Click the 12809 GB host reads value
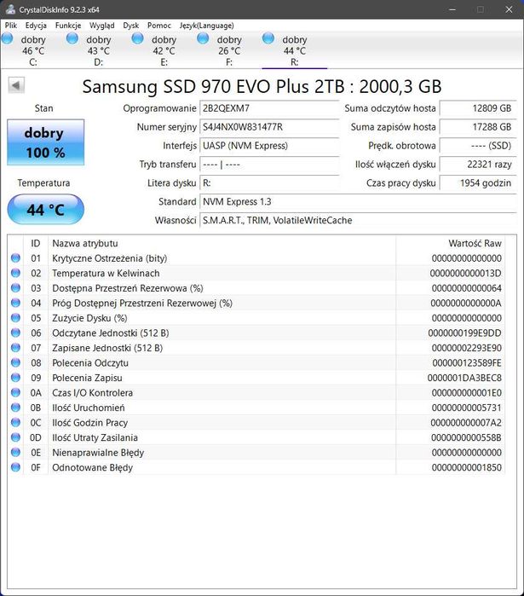 point(478,108)
